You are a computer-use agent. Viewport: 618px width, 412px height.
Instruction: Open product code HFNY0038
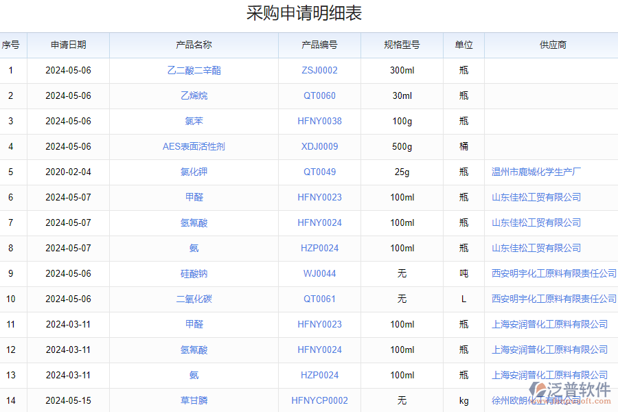click(x=319, y=121)
